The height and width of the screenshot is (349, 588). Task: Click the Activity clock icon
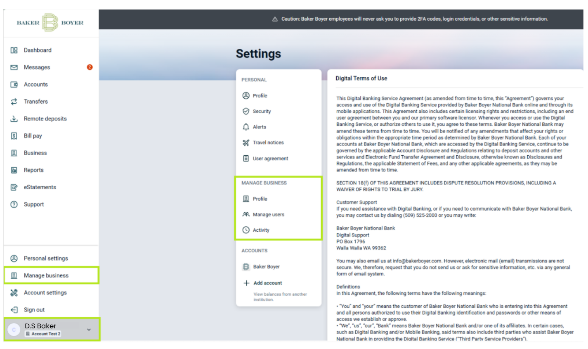click(246, 230)
